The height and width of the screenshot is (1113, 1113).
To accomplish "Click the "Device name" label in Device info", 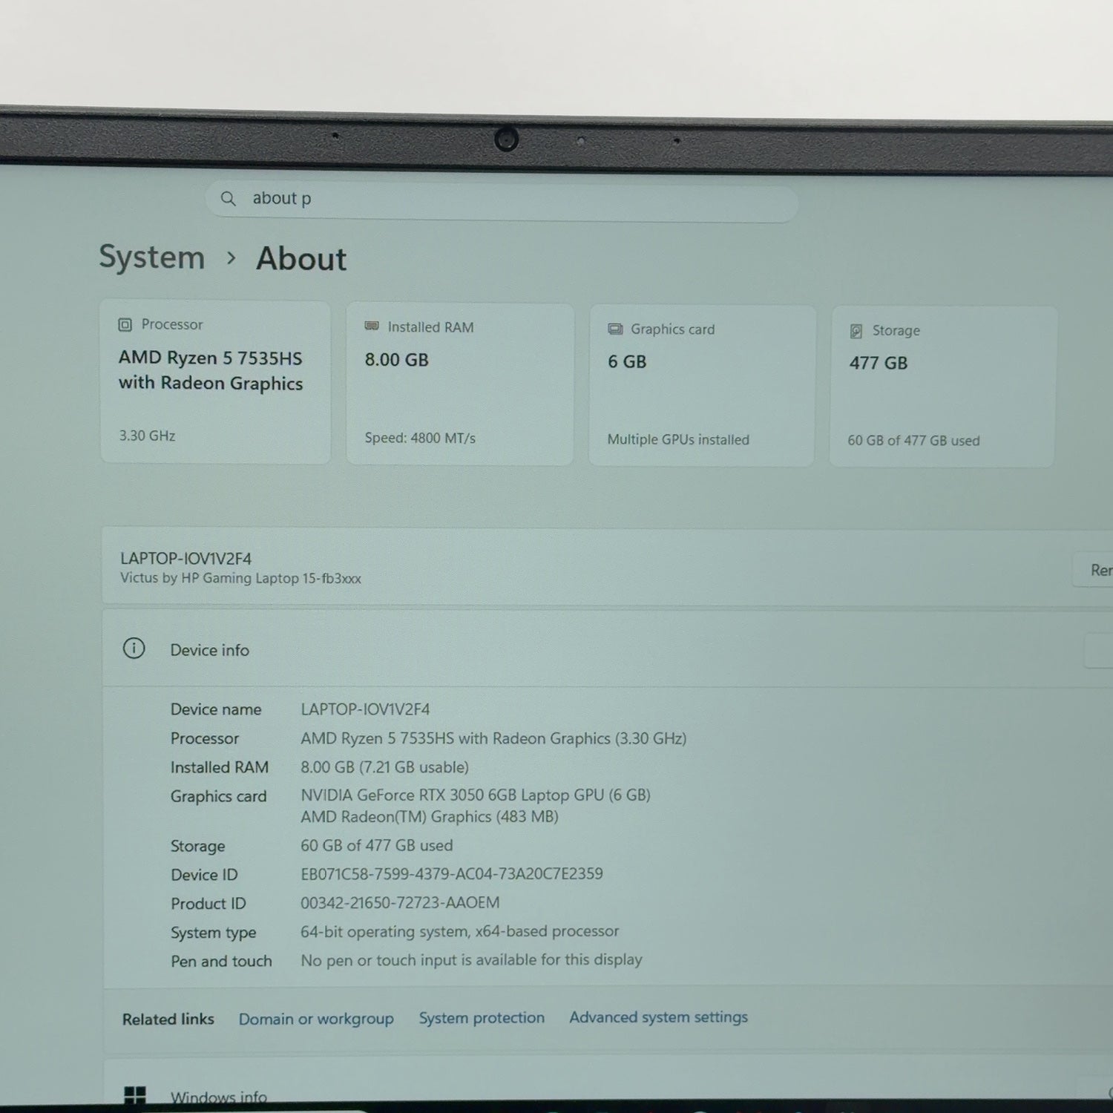I will coord(216,709).
